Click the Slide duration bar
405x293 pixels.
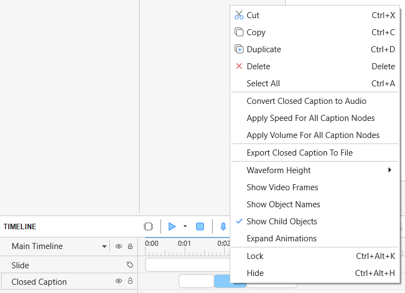[187, 264]
